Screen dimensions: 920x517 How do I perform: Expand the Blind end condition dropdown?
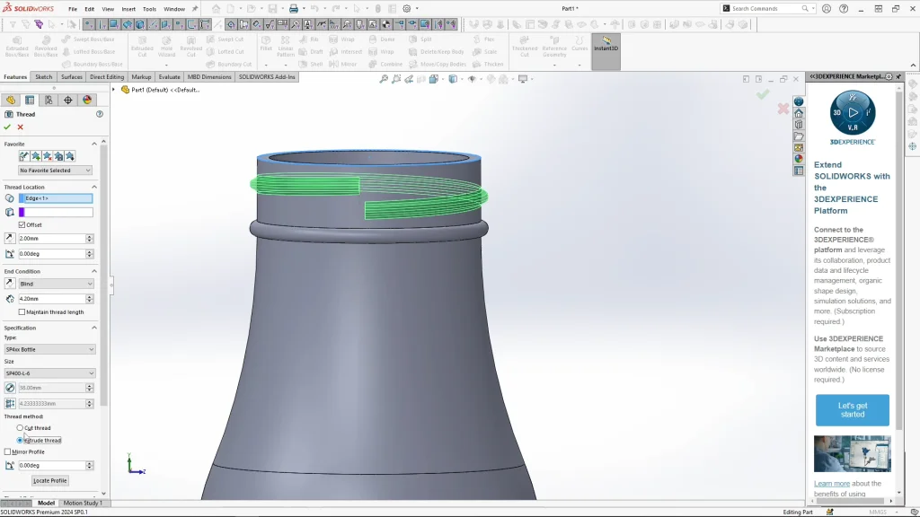(x=56, y=284)
